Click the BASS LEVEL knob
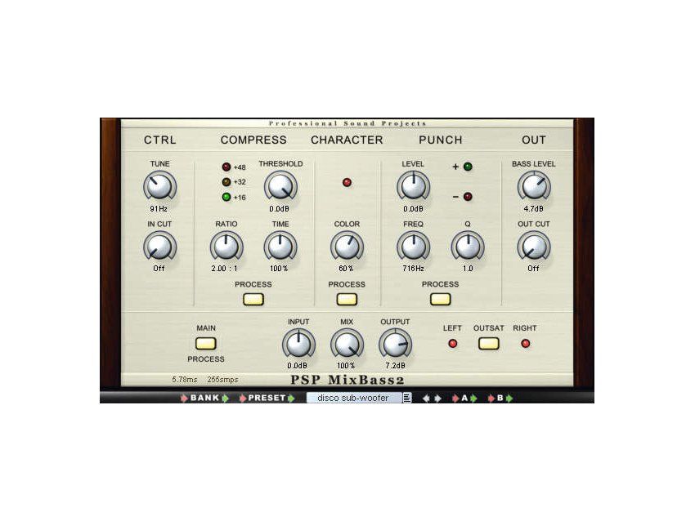 click(534, 186)
